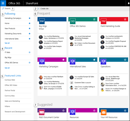Click the Office 365 header title
This screenshot has height=121, width=130.
point(14,3)
